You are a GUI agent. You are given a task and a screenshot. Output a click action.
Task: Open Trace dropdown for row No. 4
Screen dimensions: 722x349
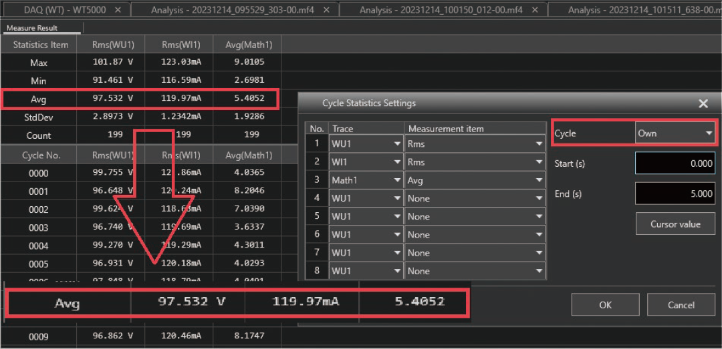tap(366, 198)
